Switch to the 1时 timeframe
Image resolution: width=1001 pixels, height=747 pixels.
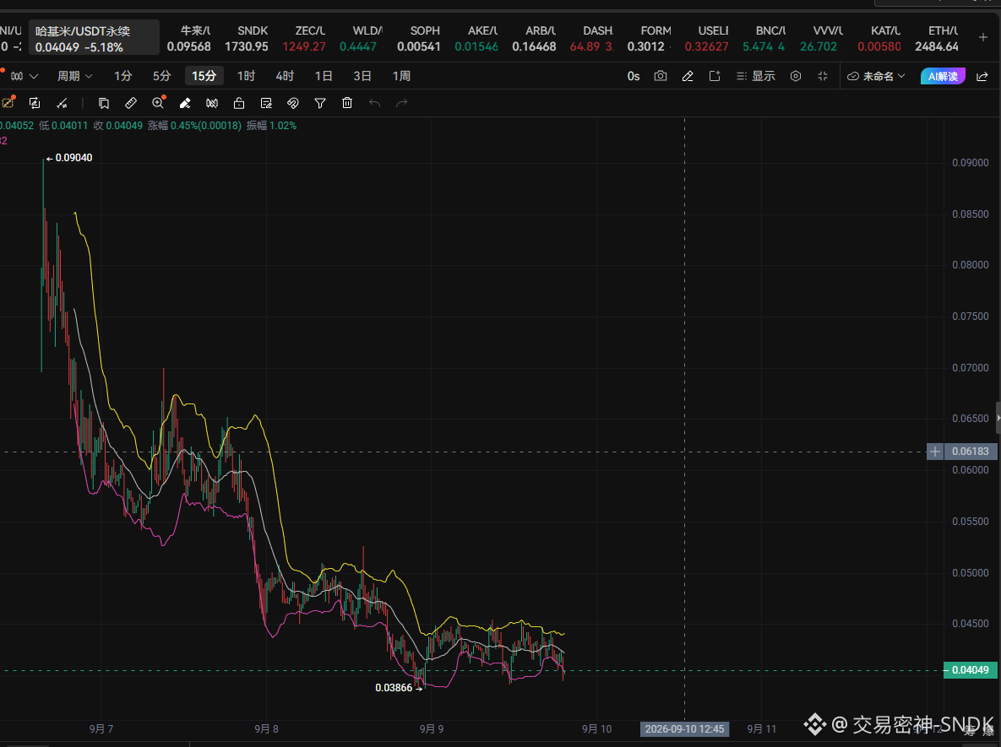click(x=247, y=77)
